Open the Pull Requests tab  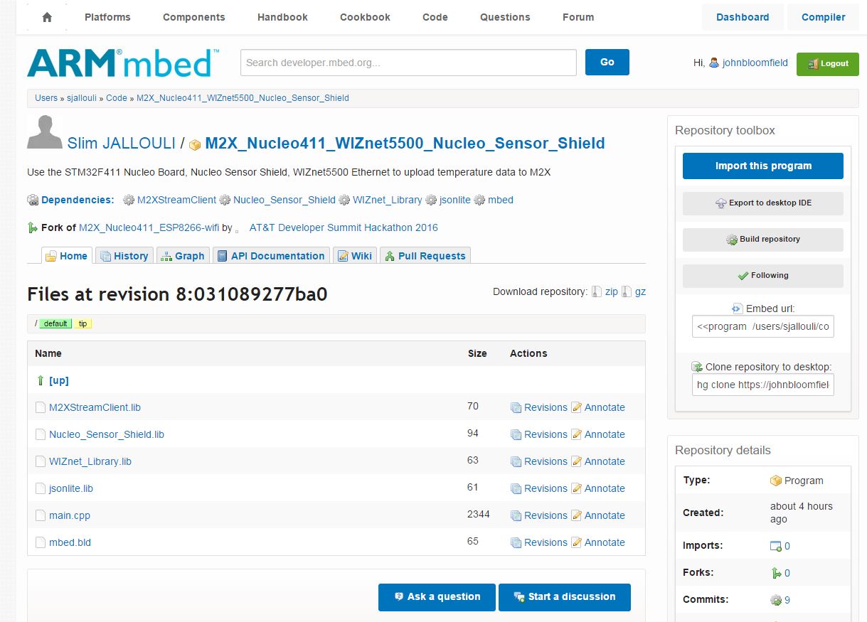click(x=425, y=256)
